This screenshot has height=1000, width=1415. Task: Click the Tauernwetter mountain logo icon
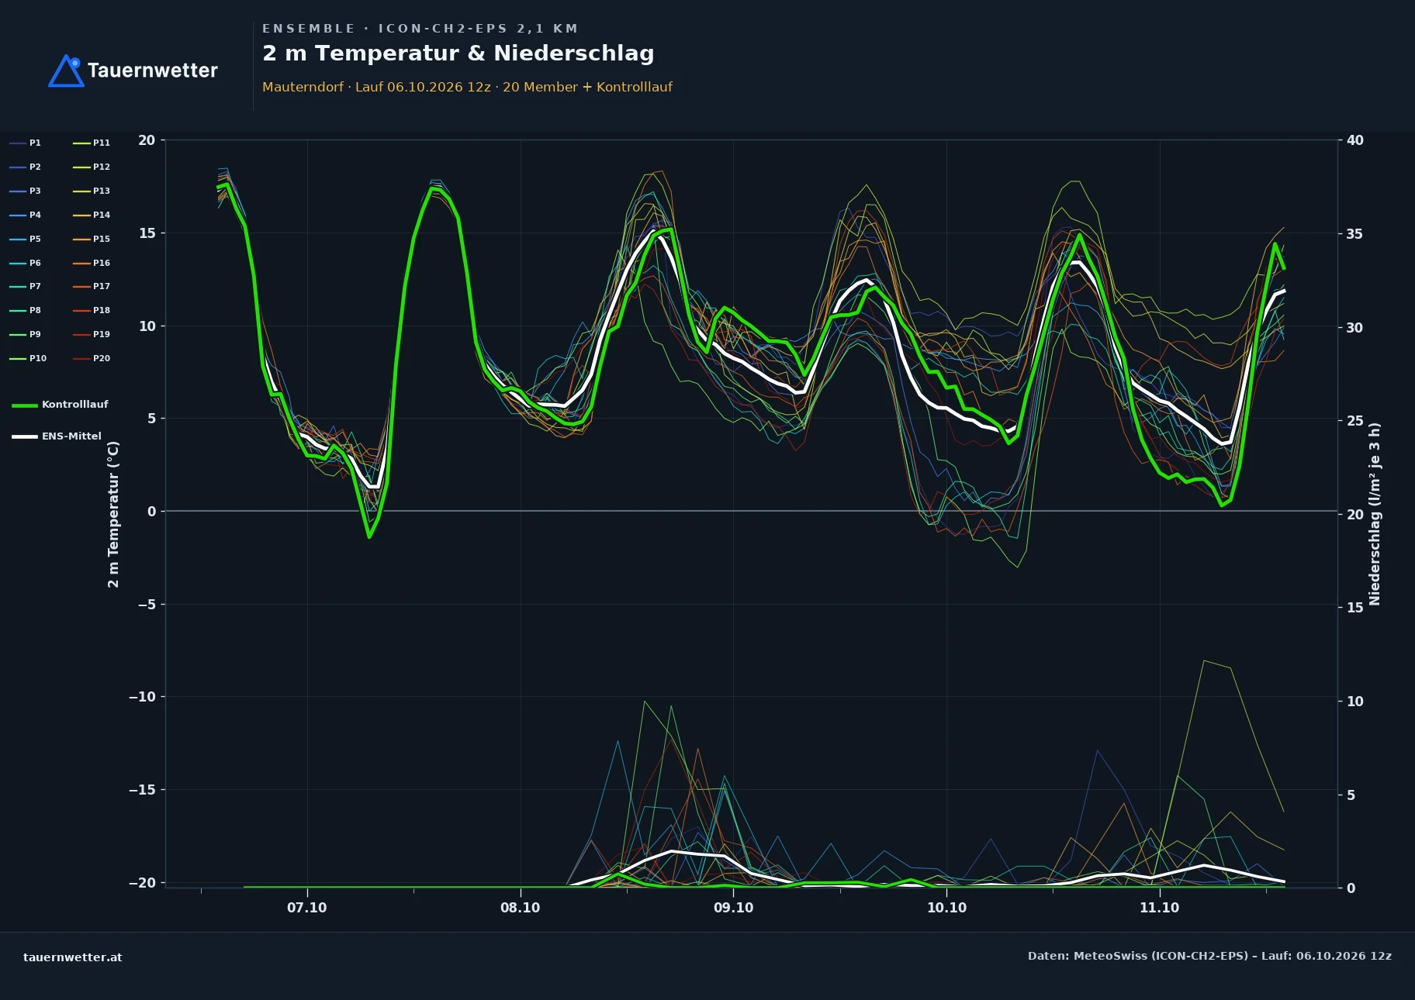point(66,71)
